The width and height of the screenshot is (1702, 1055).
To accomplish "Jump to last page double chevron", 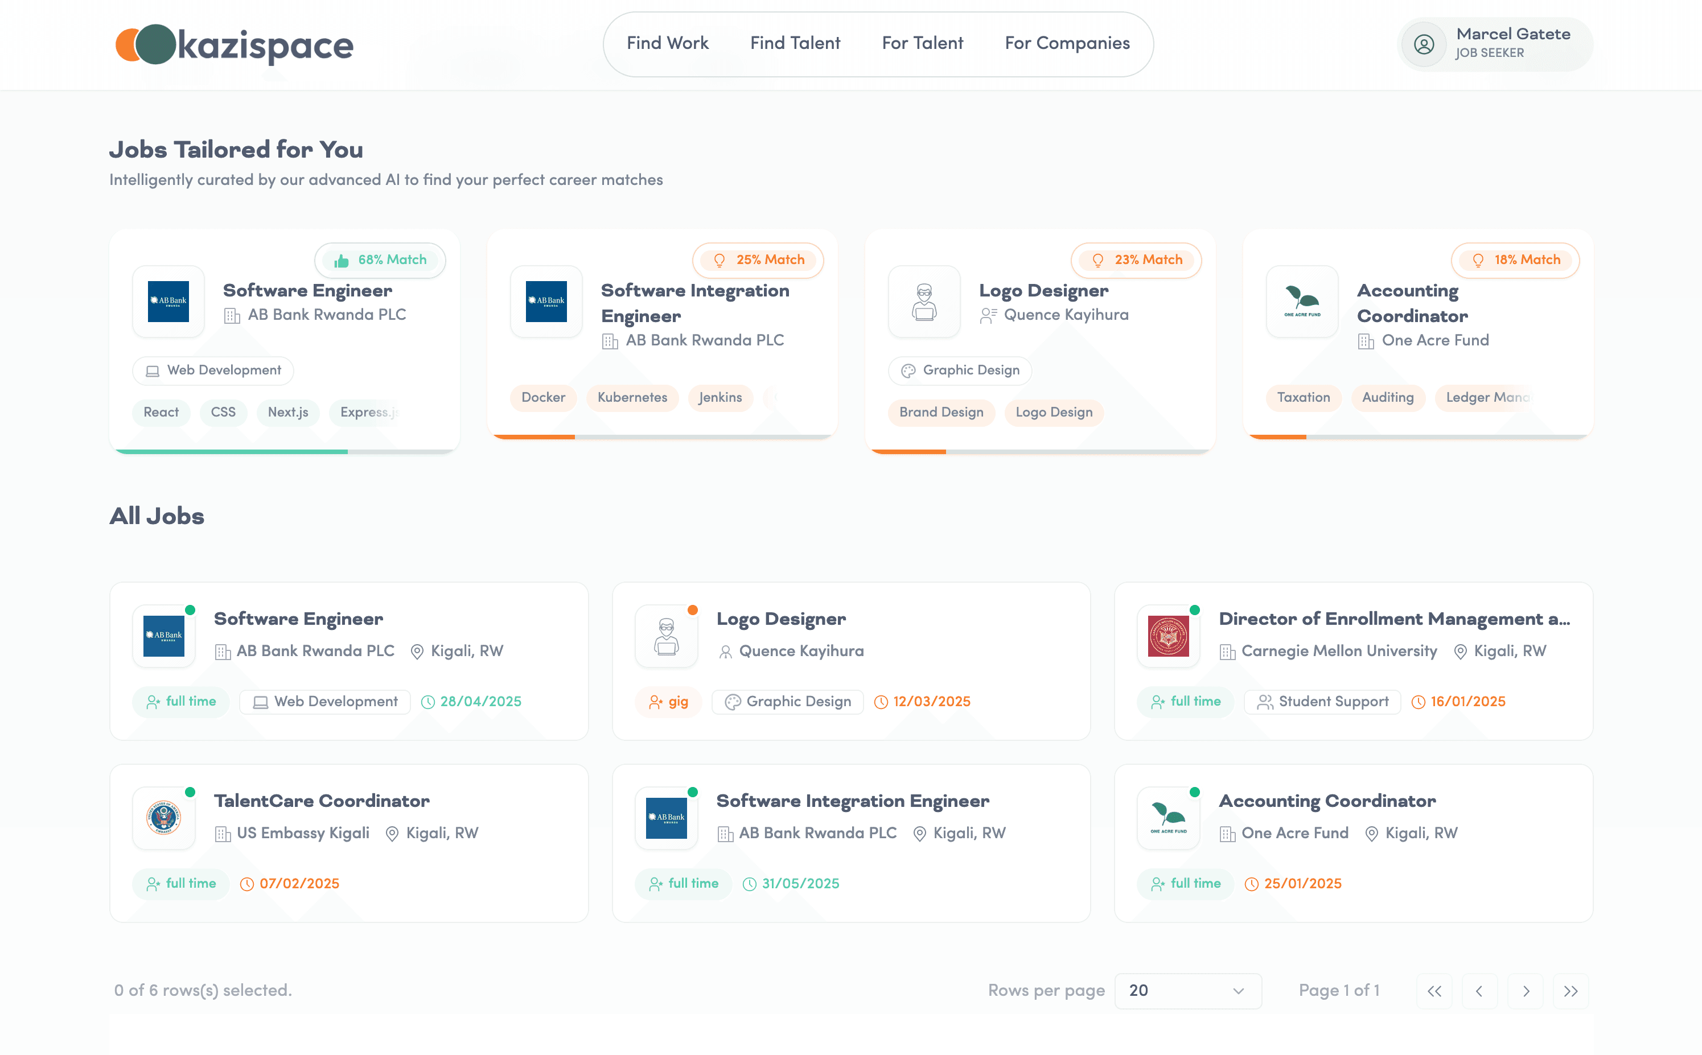I will [x=1570, y=991].
